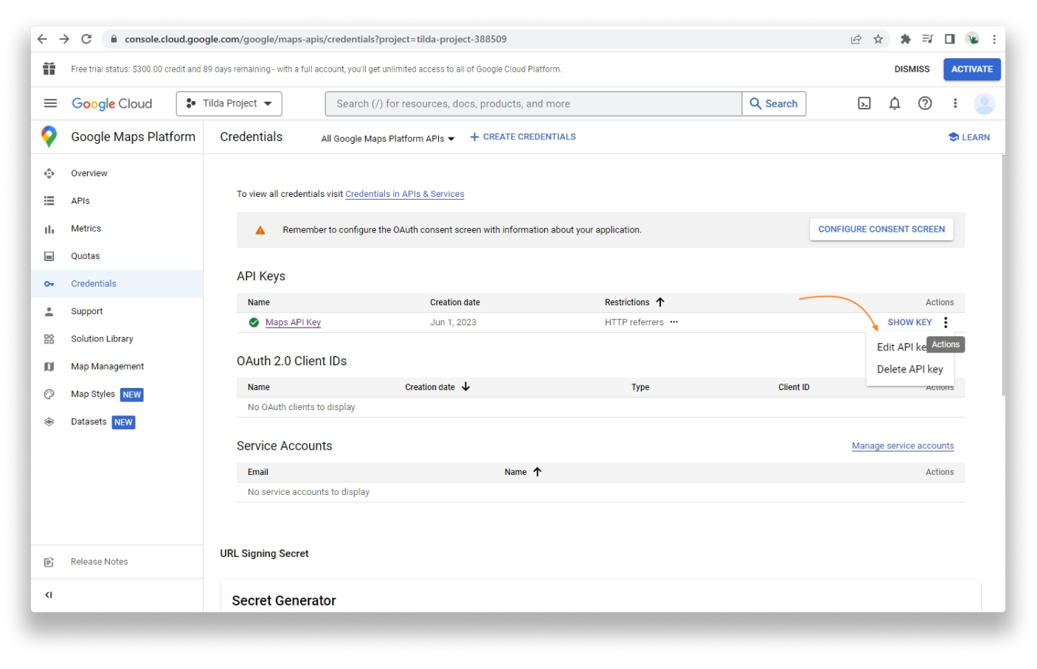Go forward with the browser forward arrow

(x=64, y=39)
